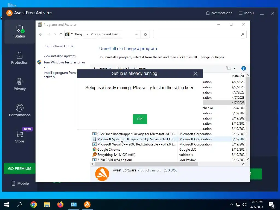Image resolution: width=280 pixels, height=210 pixels.
Task: Click the Avast logo in title bar
Action: [9, 13]
